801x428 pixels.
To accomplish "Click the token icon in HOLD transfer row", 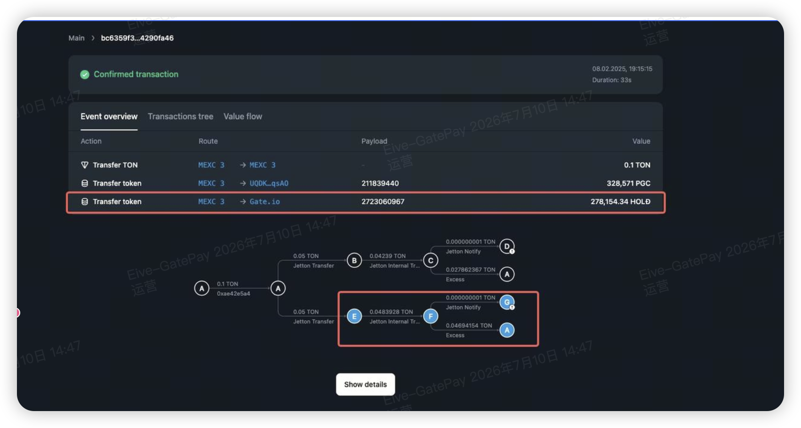I will [85, 202].
